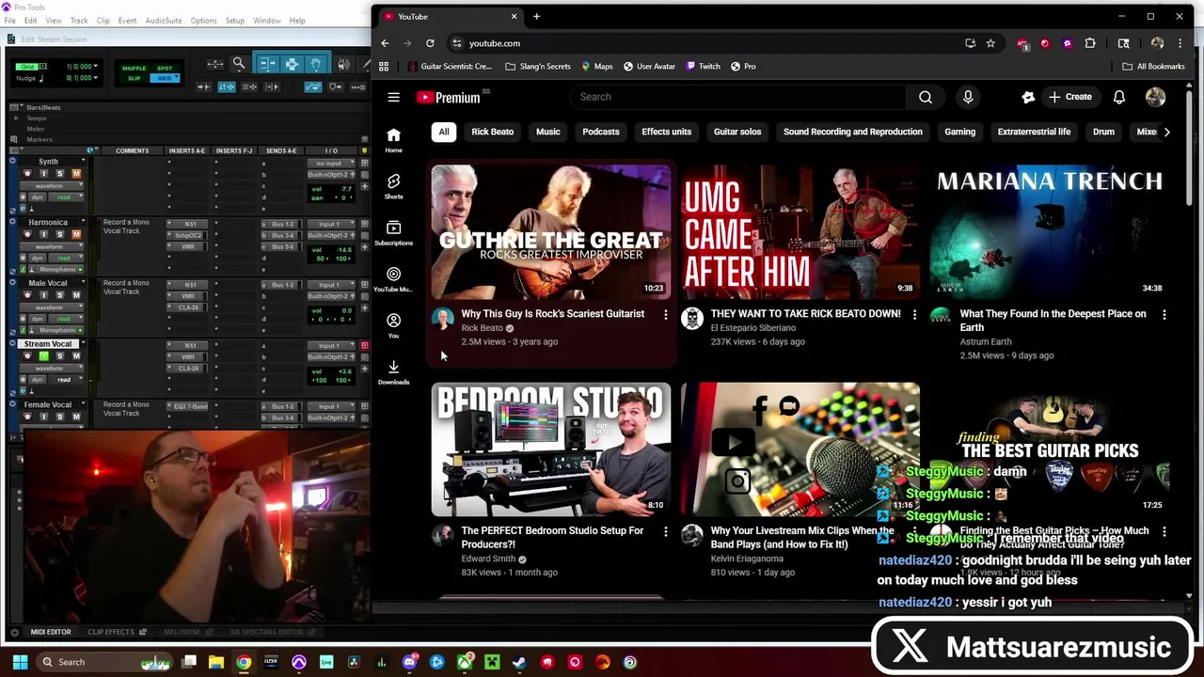
Task: Open File Explorer from the taskbar
Action: point(216,662)
